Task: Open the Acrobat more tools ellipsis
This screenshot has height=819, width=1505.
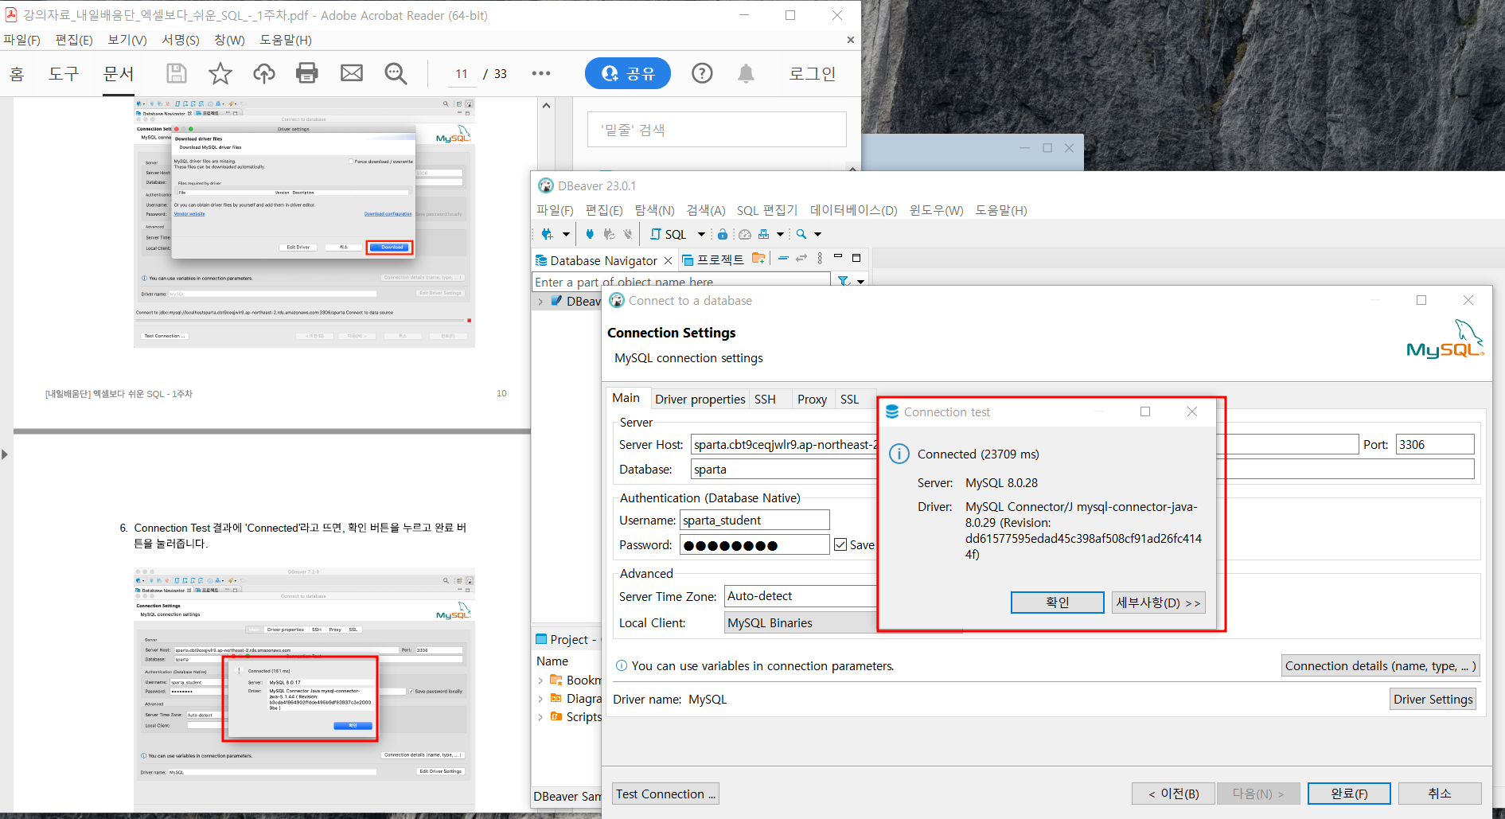Action: pyautogui.click(x=541, y=74)
